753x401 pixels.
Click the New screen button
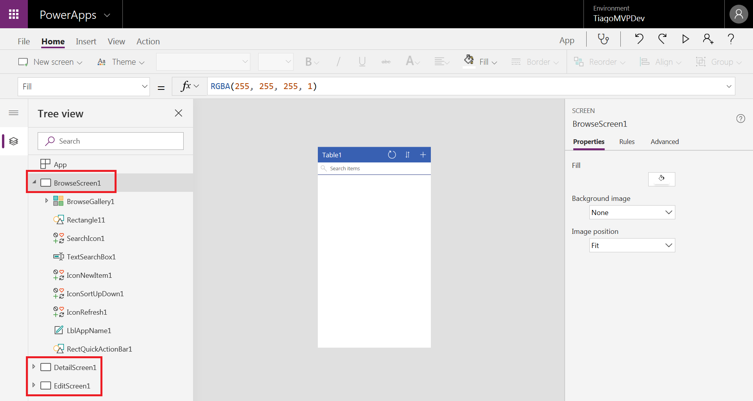[50, 62]
